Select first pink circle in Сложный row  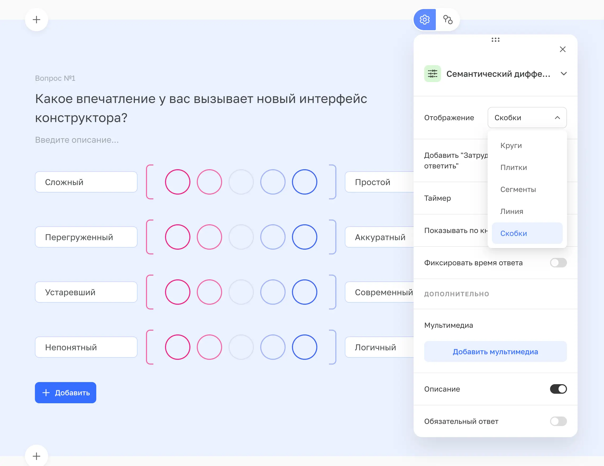coord(177,182)
